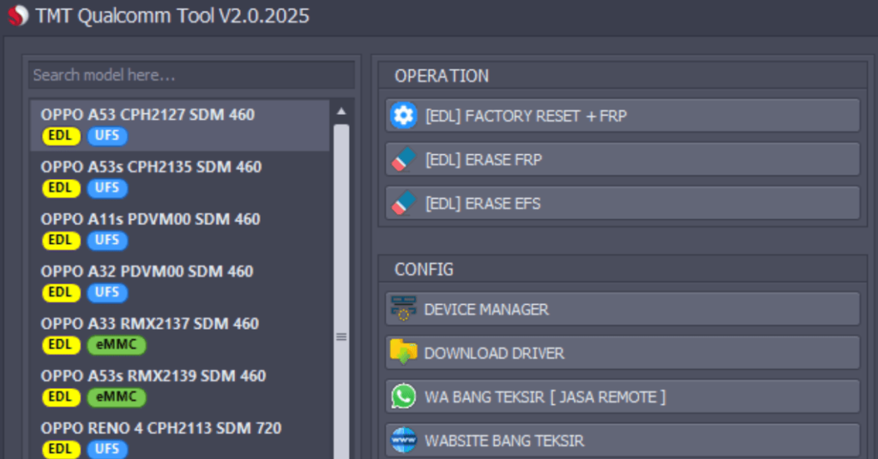This screenshot has width=878, height=459.
Task: Click the model list scrollbar thumb
Action: pos(341,290)
